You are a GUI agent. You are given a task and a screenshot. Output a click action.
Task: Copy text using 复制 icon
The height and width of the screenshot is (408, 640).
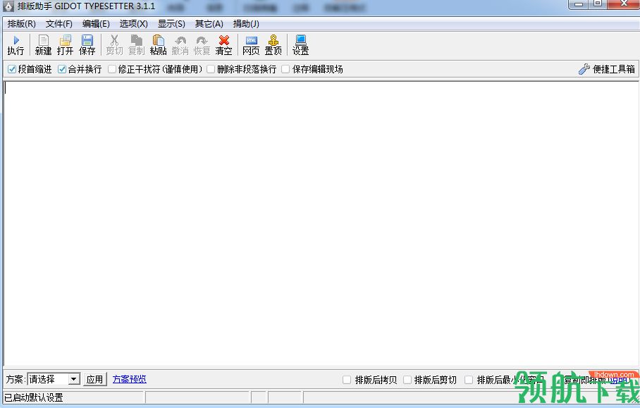pyautogui.click(x=136, y=45)
